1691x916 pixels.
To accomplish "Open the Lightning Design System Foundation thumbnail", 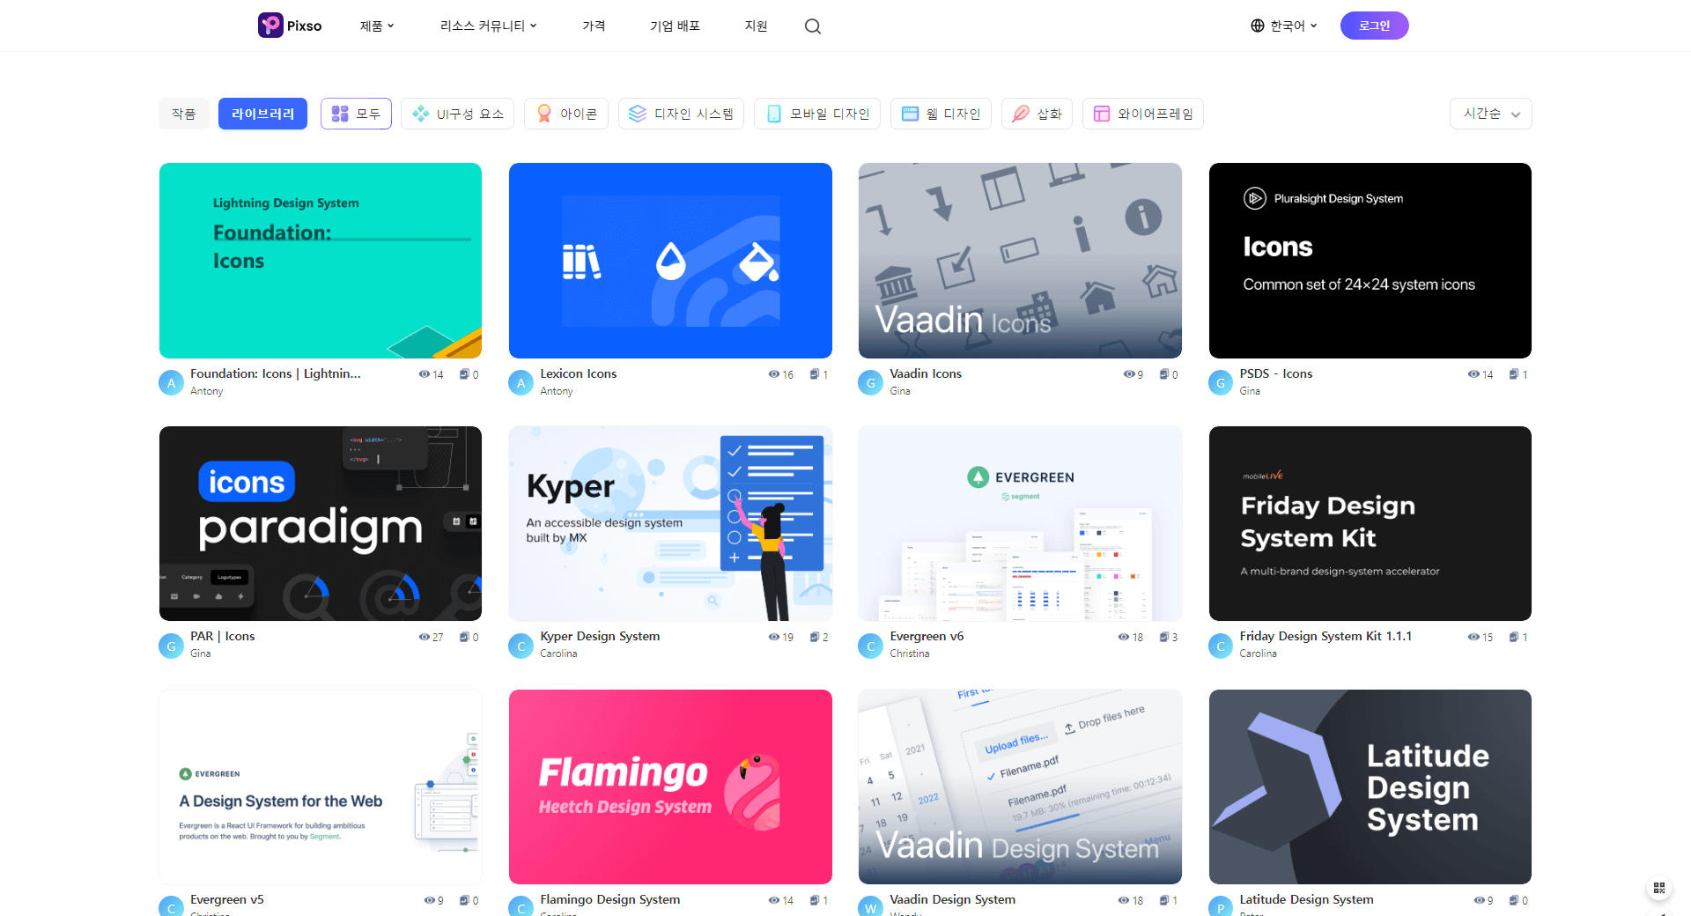I will (x=321, y=261).
